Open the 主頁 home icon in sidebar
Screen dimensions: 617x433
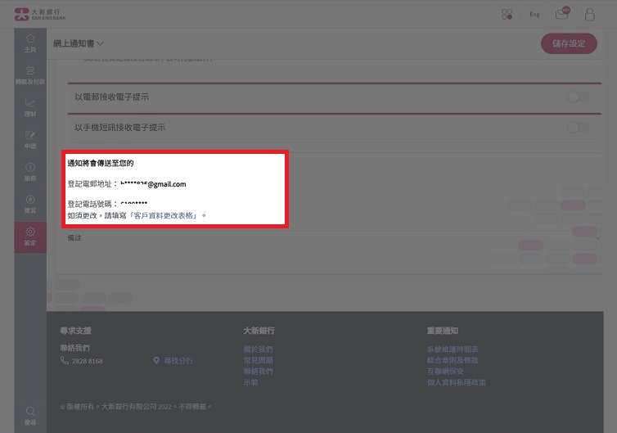click(30, 43)
